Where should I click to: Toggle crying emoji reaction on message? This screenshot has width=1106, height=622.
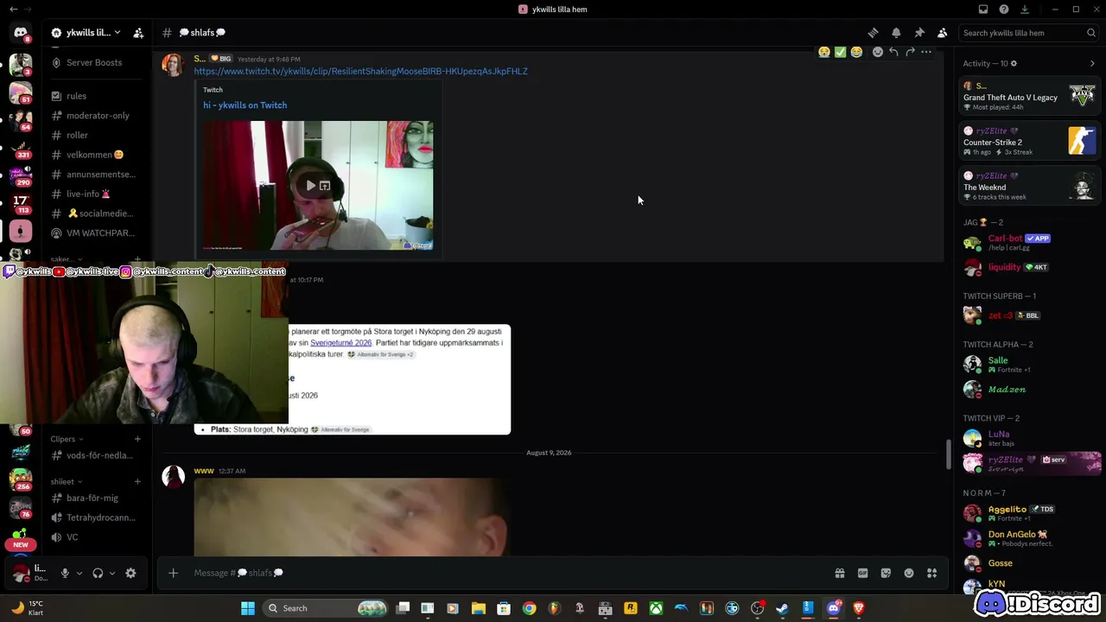coord(824,52)
